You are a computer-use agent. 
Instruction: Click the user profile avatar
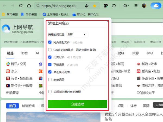[144, 6]
